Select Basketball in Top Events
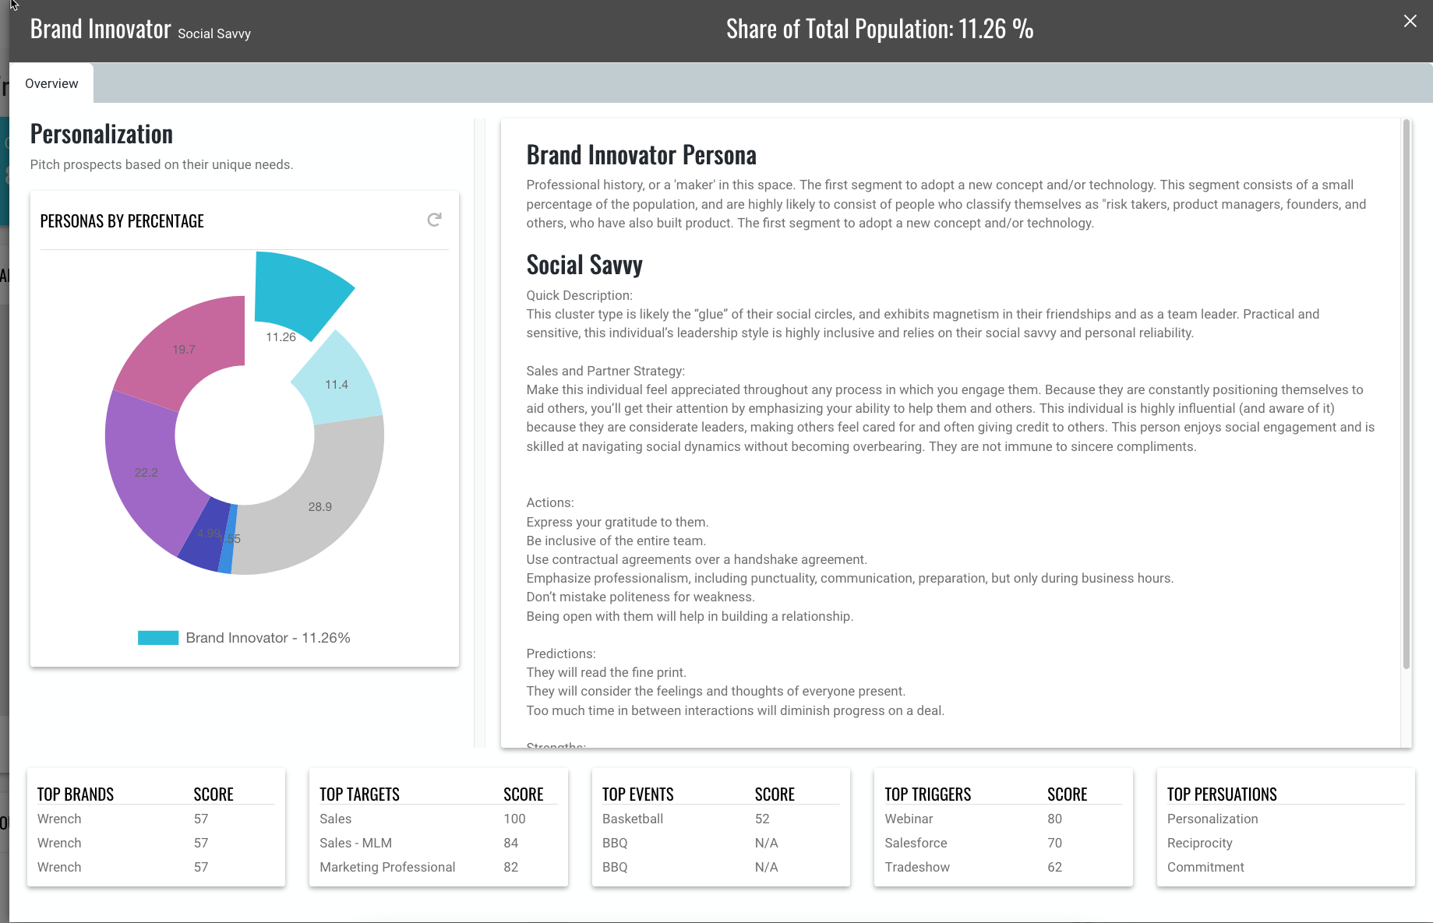 (633, 819)
